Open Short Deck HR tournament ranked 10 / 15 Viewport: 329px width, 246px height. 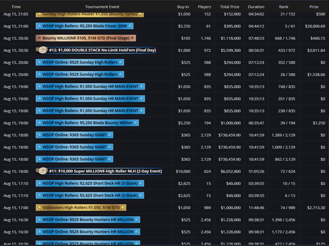point(90,183)
